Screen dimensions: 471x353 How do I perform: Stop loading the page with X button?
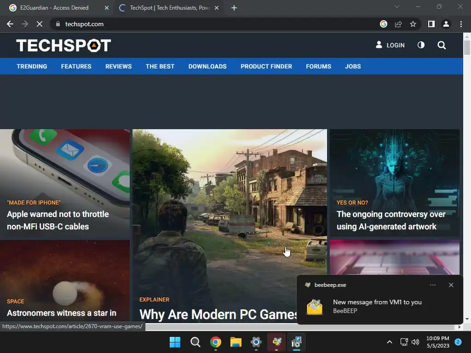(x=40, y=24)
